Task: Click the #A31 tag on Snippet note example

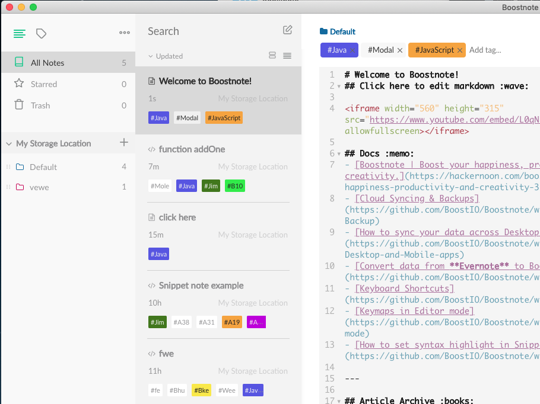Action: coord(207,322)
